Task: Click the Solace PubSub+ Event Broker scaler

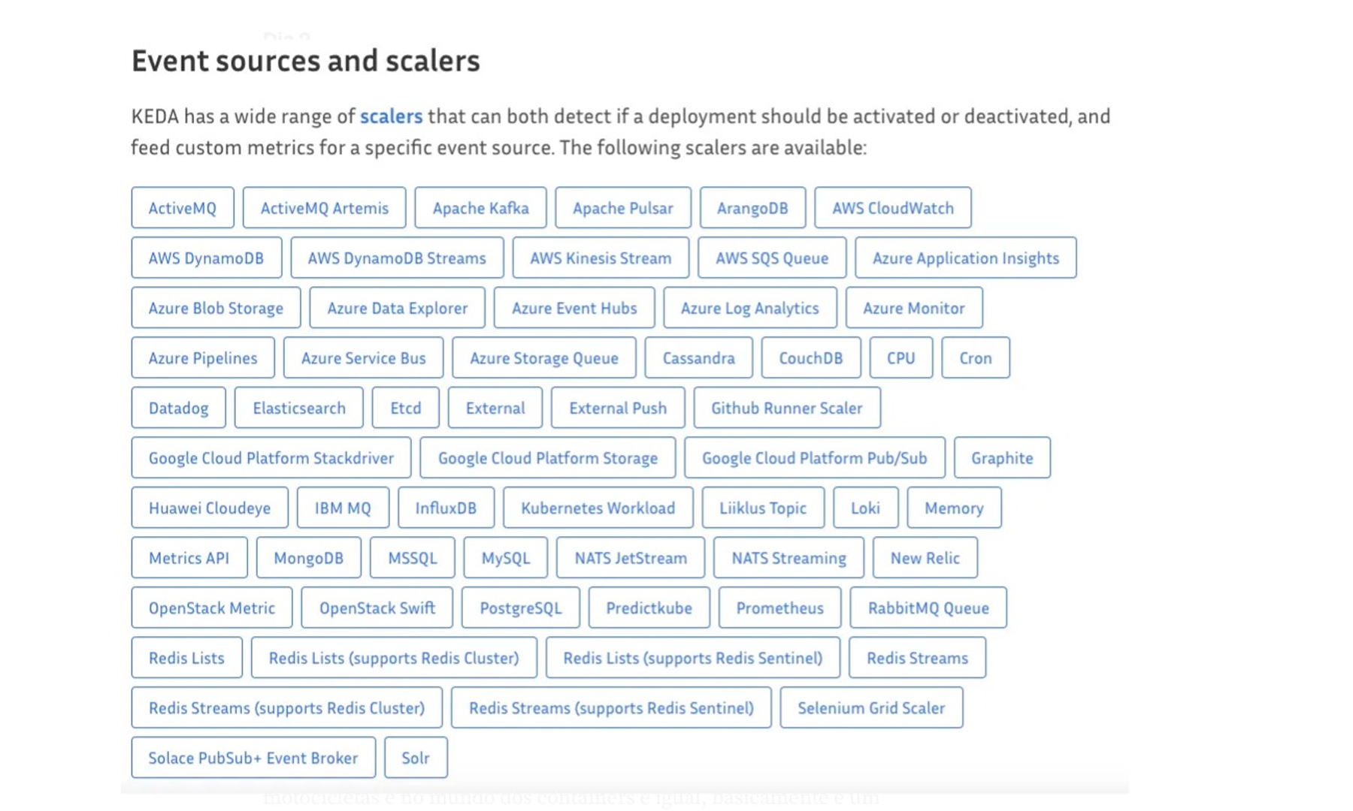Action: [253, 758]
